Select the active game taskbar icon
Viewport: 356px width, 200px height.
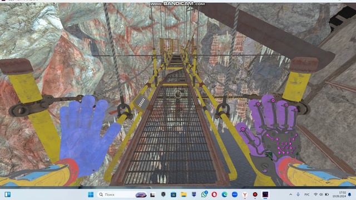click(x=265, y=194)
